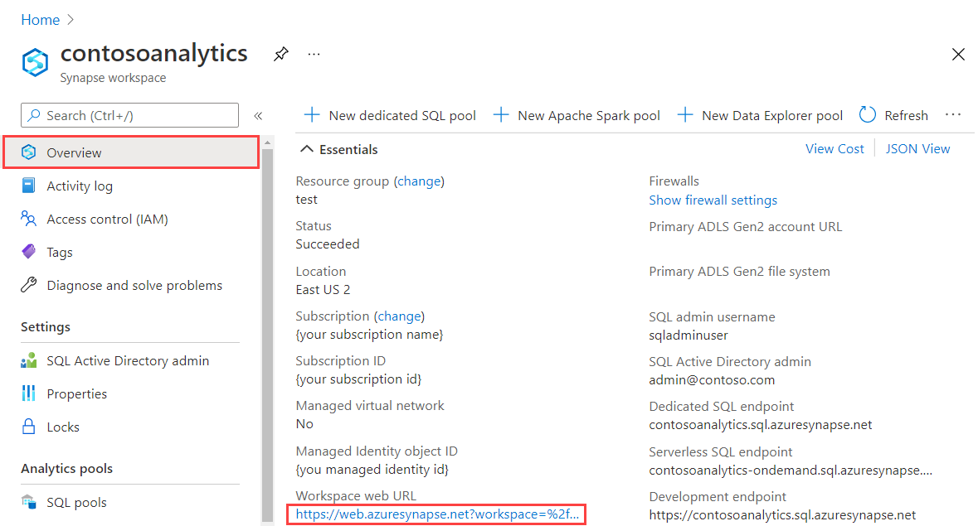Switch to JSON View

[917, 148]
